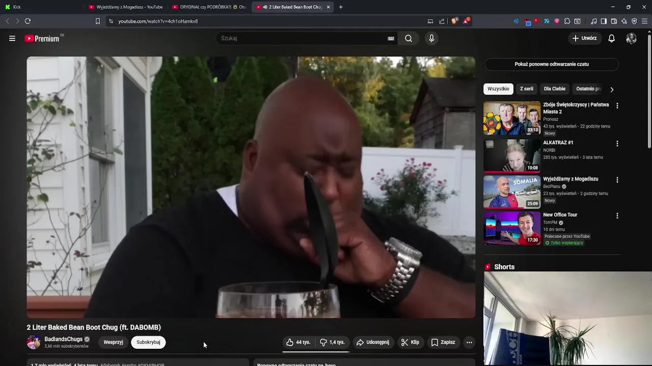
Task: Open Brave Shields lion icon
Action: 454,21
